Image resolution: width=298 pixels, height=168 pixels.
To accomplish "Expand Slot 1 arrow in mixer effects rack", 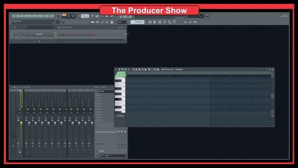I will pos(96,95).
